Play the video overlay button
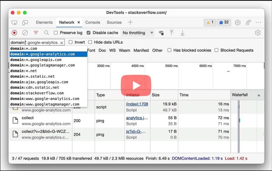This screenshot has width=272, height=171. tap(136, 85)
